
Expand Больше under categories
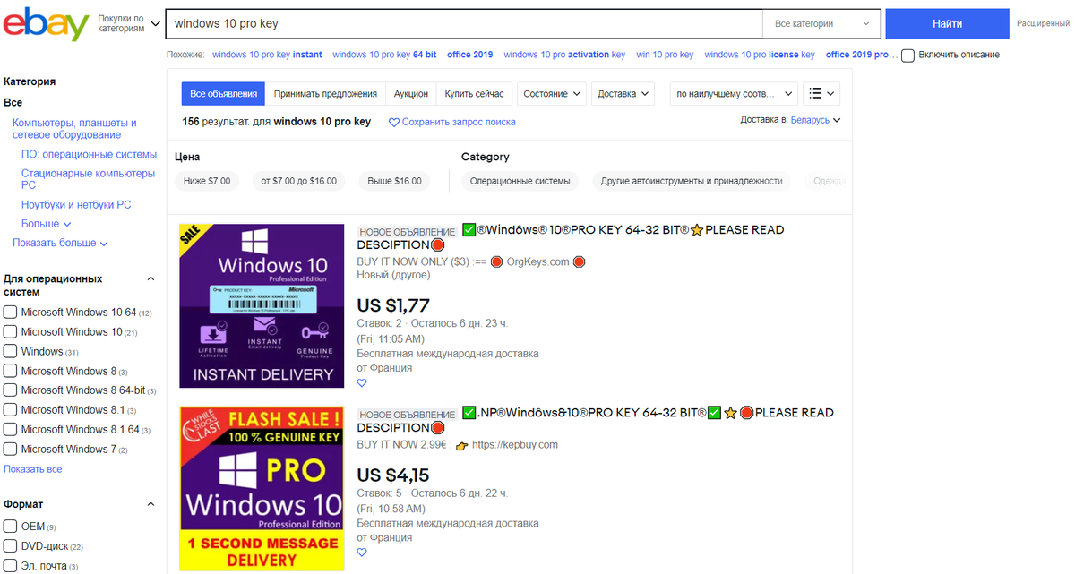(x=46, y=224)
